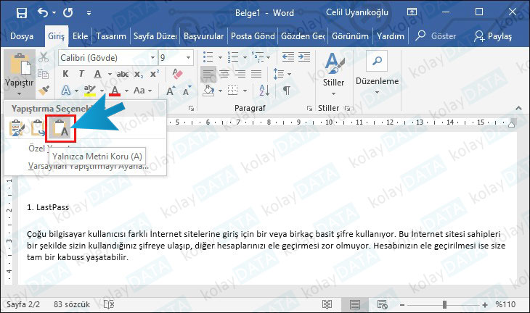The height and width of the screenshot is (313, 530).
Task: Clear all formatting with the eraser icon
Action: [177, 74]
